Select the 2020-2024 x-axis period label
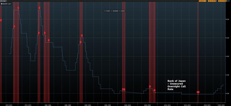The image size is (231, 106). [207, 105]
